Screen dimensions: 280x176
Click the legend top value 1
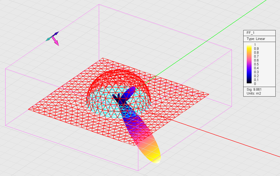click(255, 45)
